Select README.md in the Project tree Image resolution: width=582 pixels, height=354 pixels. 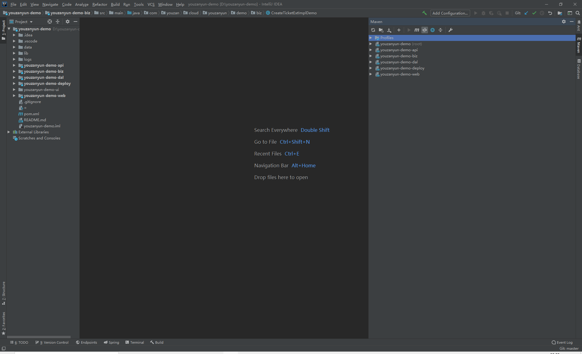pyautogui.click(x=35, y=120)
